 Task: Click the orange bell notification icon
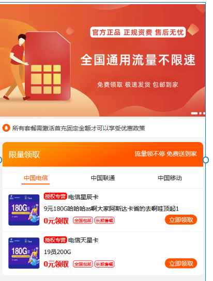coord(6,128)
